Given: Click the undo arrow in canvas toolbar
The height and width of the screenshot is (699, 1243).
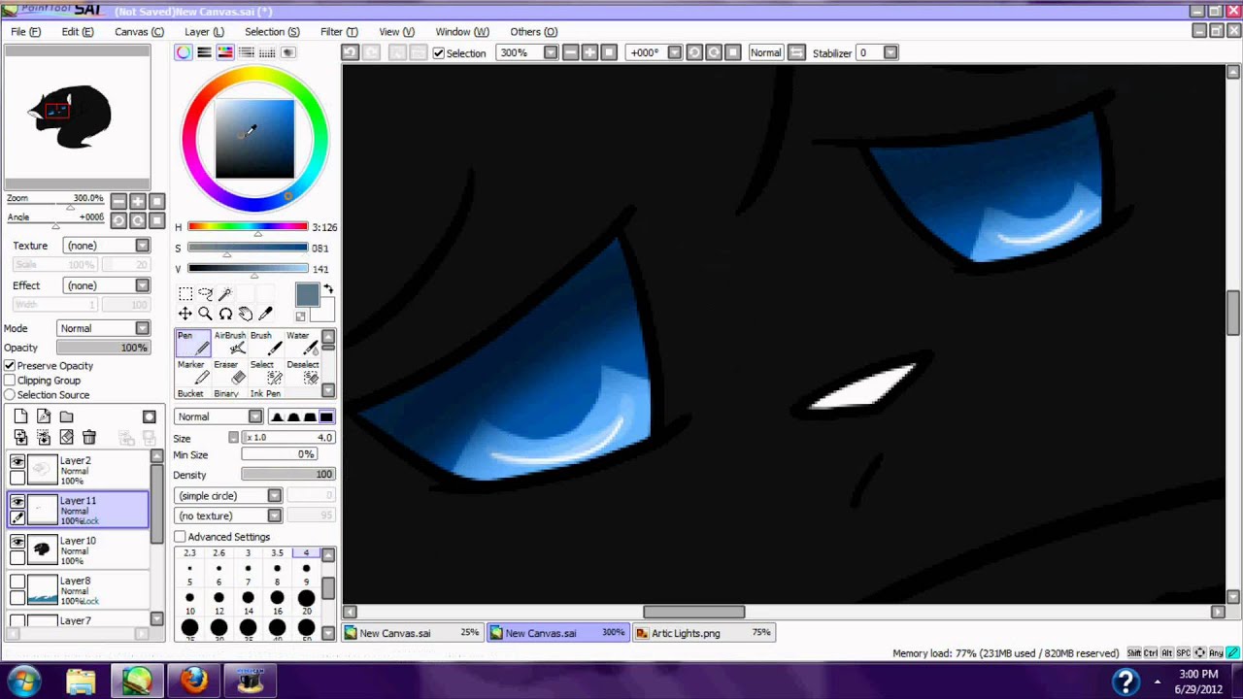Looking at the screenshot, I should coord(351,52).
